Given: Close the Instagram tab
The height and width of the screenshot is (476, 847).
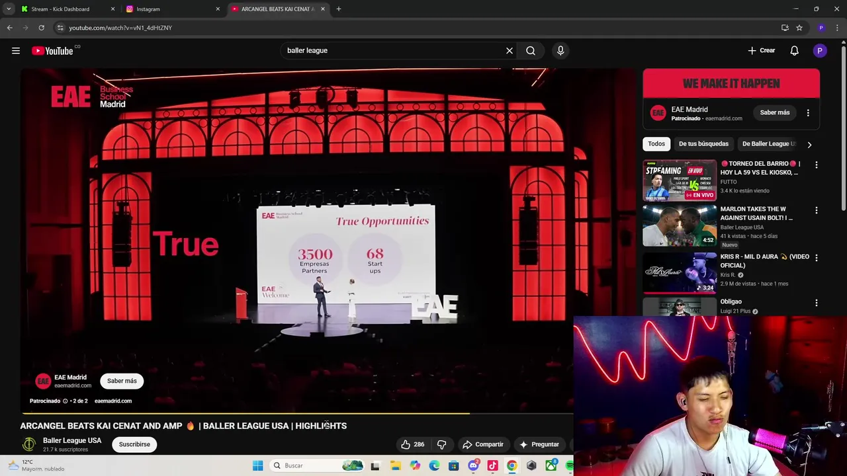Looking at the screenshot, I should [x=218, y=9].
